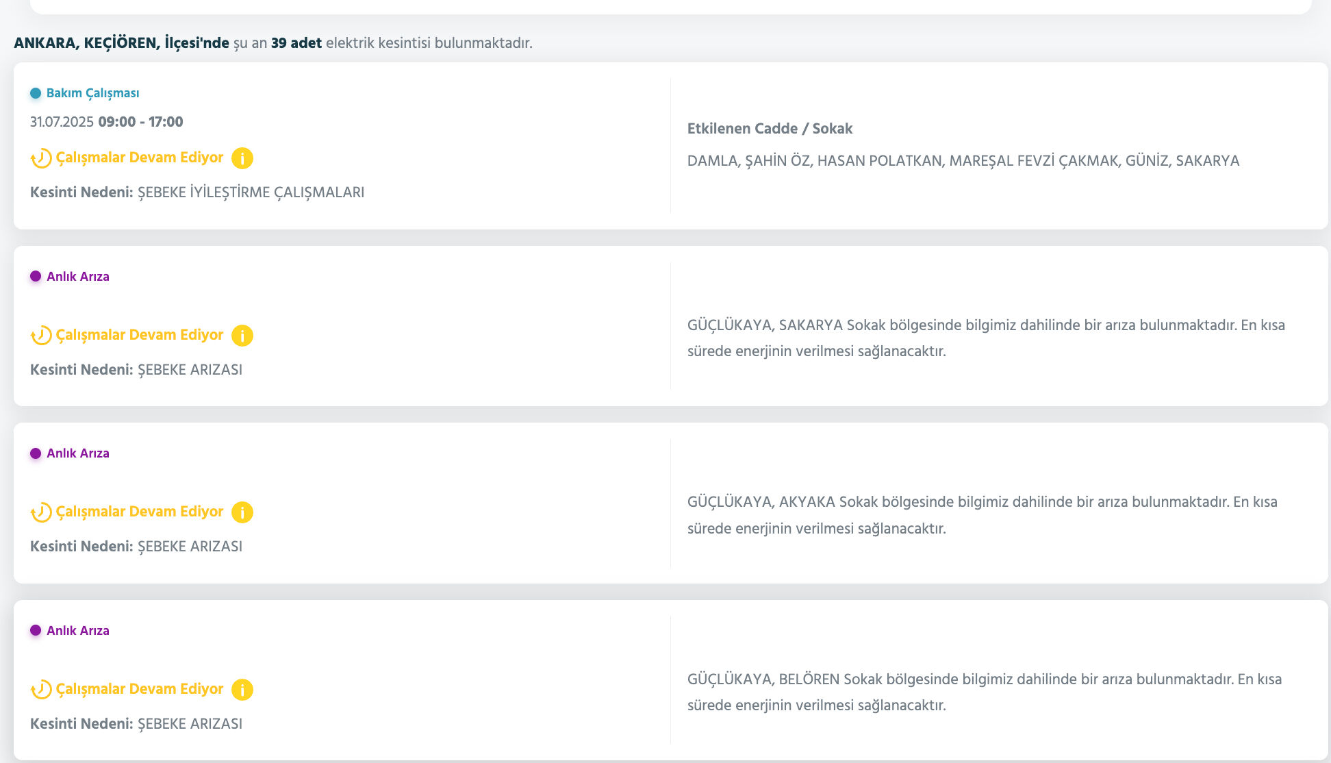The image size is (1331, 763).
Task: Click info icon on Bakım Çalışması card
Action: [x=242, y=158]
